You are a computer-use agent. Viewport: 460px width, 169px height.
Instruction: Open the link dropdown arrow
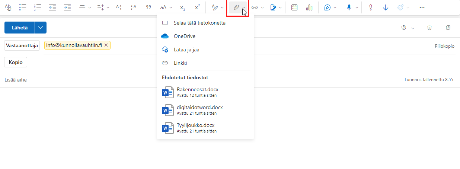(262, 7)
